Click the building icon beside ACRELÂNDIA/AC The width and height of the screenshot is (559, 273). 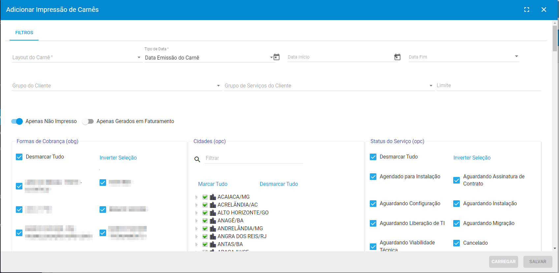coord(213,205)
